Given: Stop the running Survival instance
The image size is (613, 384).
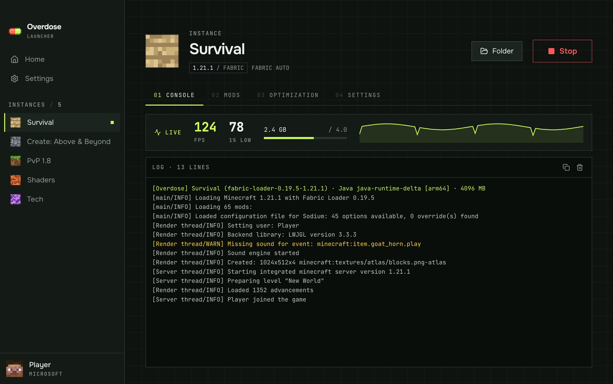Looking at the screenshot, I should pyautogui.click(x=562, y=51).
